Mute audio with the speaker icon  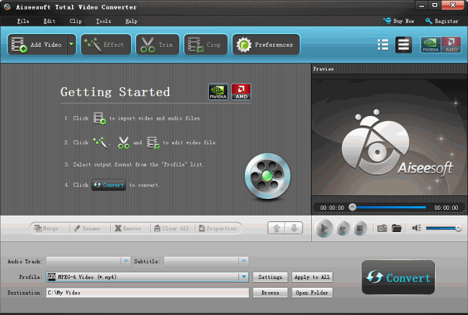click(x=417, y=228)
